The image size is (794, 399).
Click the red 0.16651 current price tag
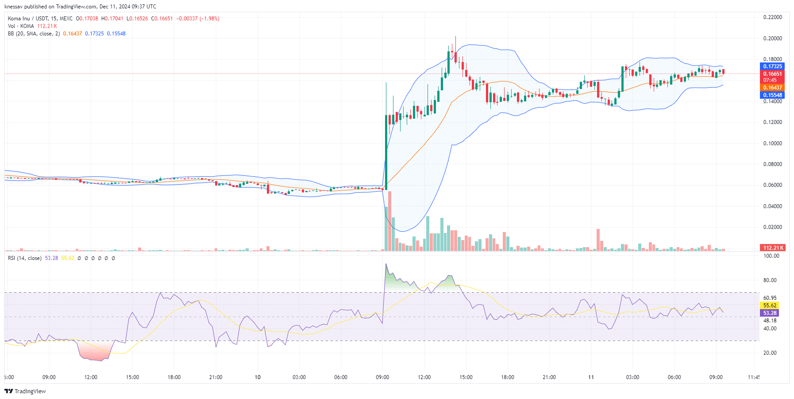(x=772, y=74)
